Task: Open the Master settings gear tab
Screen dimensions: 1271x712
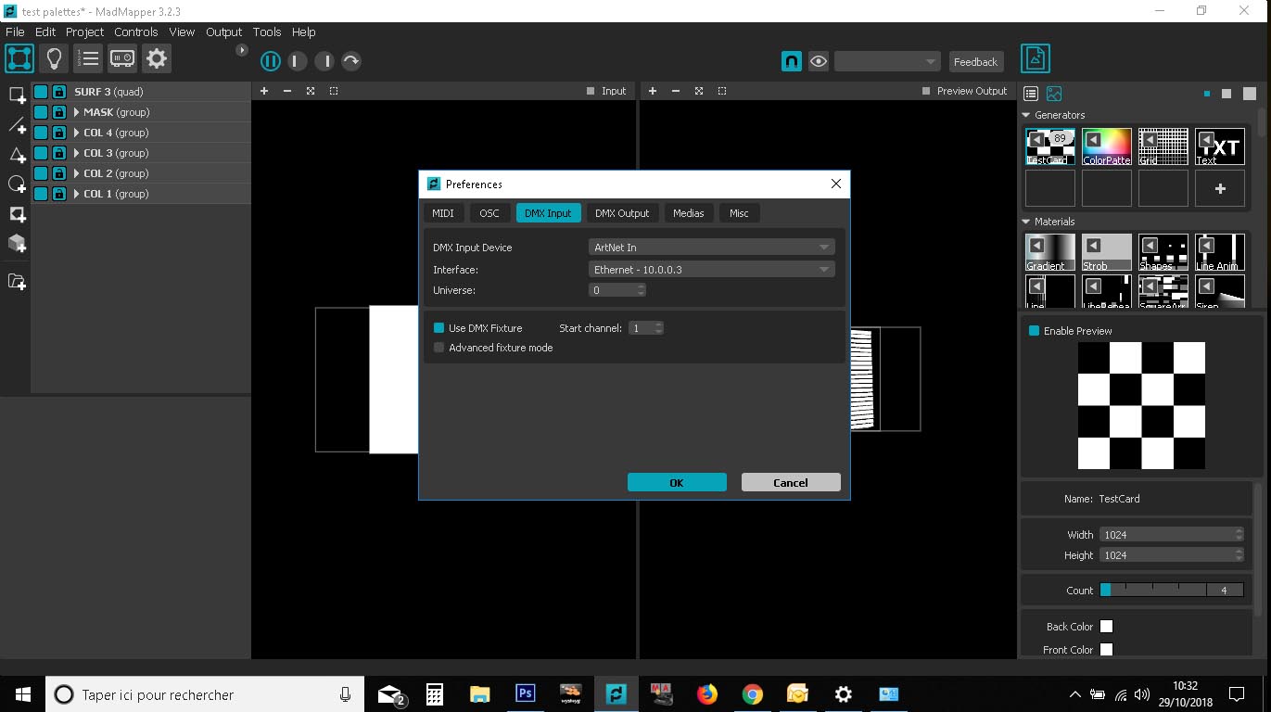Action: coord(157,58)
